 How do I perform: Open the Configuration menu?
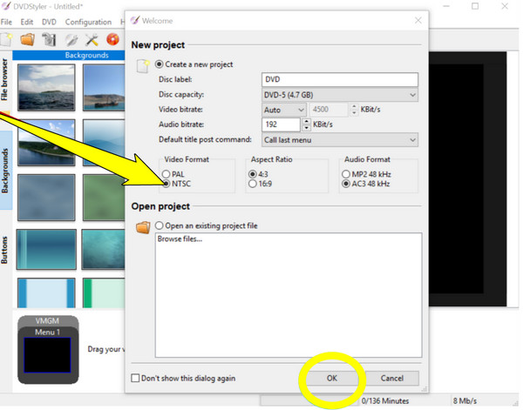pos(88,22)
